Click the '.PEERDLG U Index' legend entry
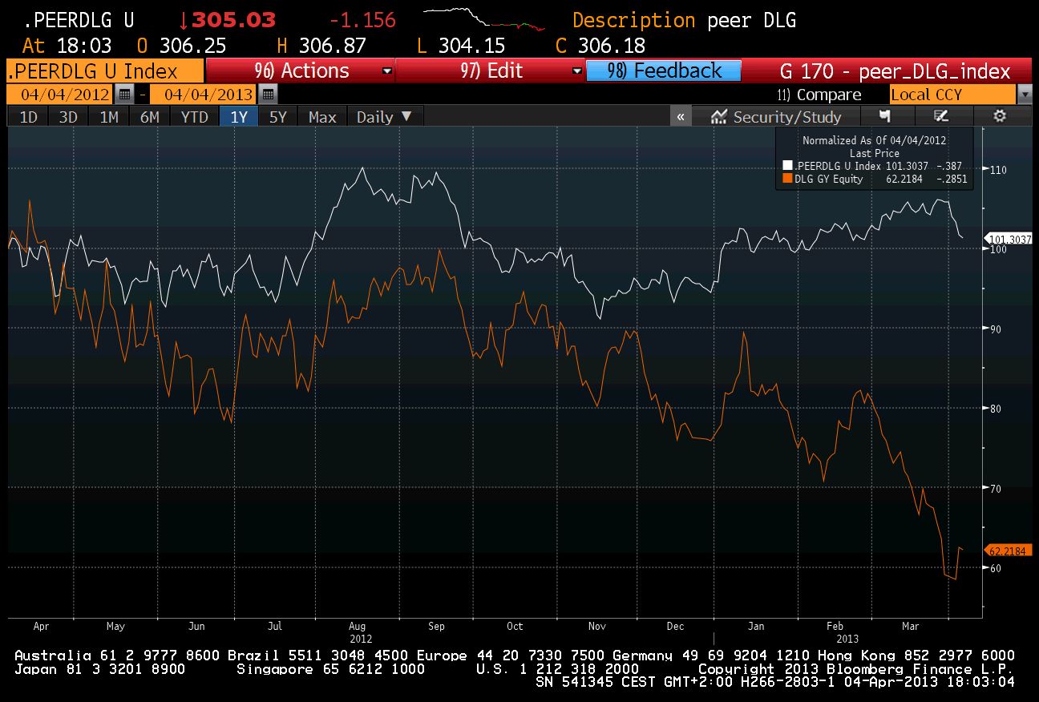This screenshot has height=702, width=1039. [836, 167]
